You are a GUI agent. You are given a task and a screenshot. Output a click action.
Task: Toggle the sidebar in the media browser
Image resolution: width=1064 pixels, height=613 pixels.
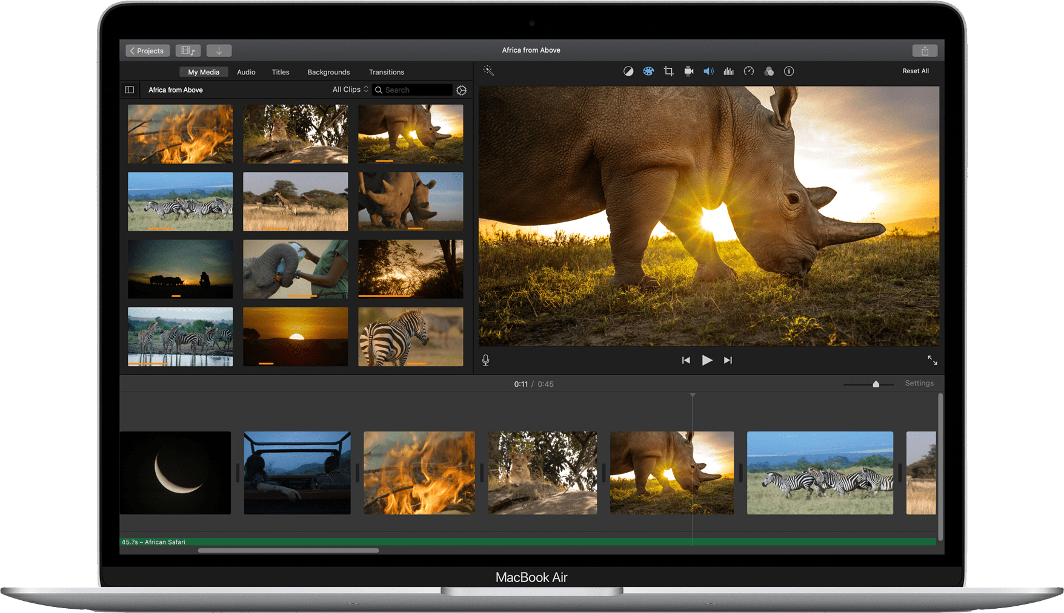click(130, 90)
